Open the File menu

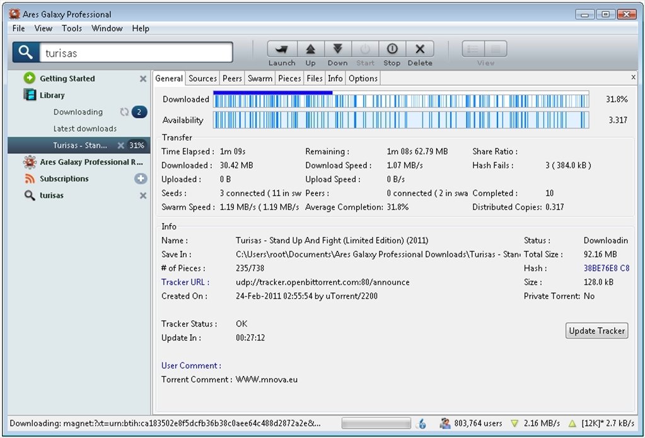click(x=18, y=28)
